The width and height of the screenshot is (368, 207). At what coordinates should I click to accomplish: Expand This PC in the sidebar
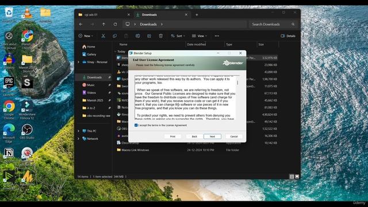tap(78, 131)
